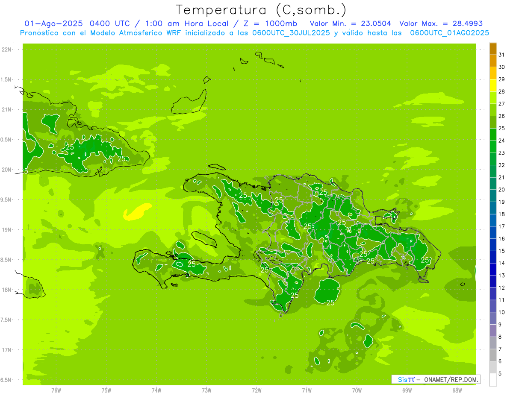The image size is (513, 396).
Task: Select the date text "01-Ago-2025 0400 UTC"
Action: (x=80, y=23)
